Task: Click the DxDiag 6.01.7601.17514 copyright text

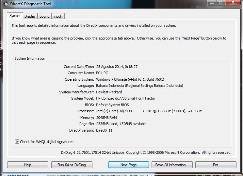Action: [x=146, y=152]
